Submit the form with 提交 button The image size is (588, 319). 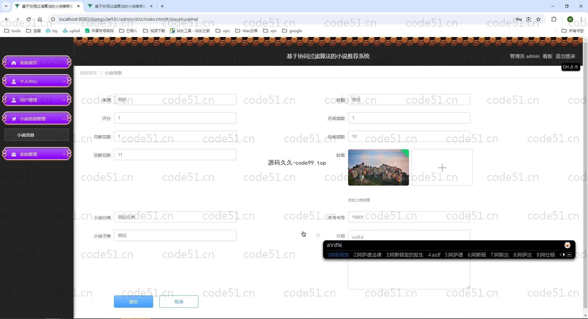134,302
